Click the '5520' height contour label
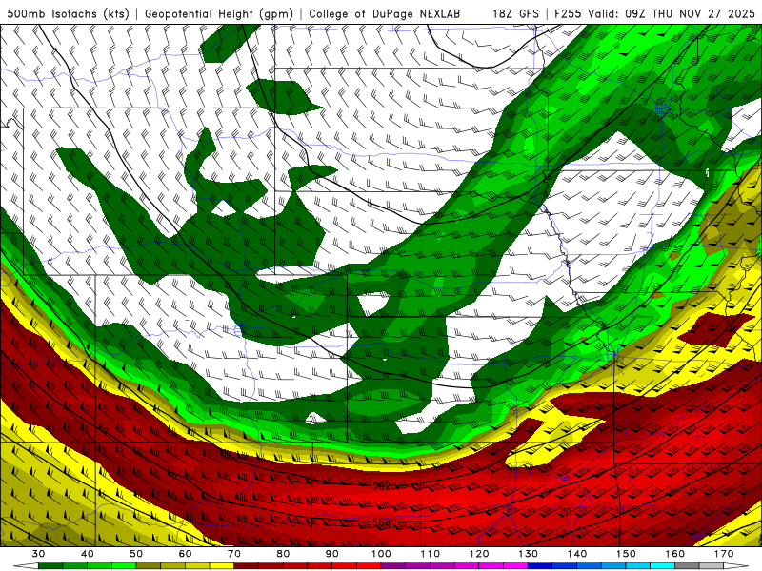Image resolution: width=762 pixels, height=571 pixels. point(385,485)
